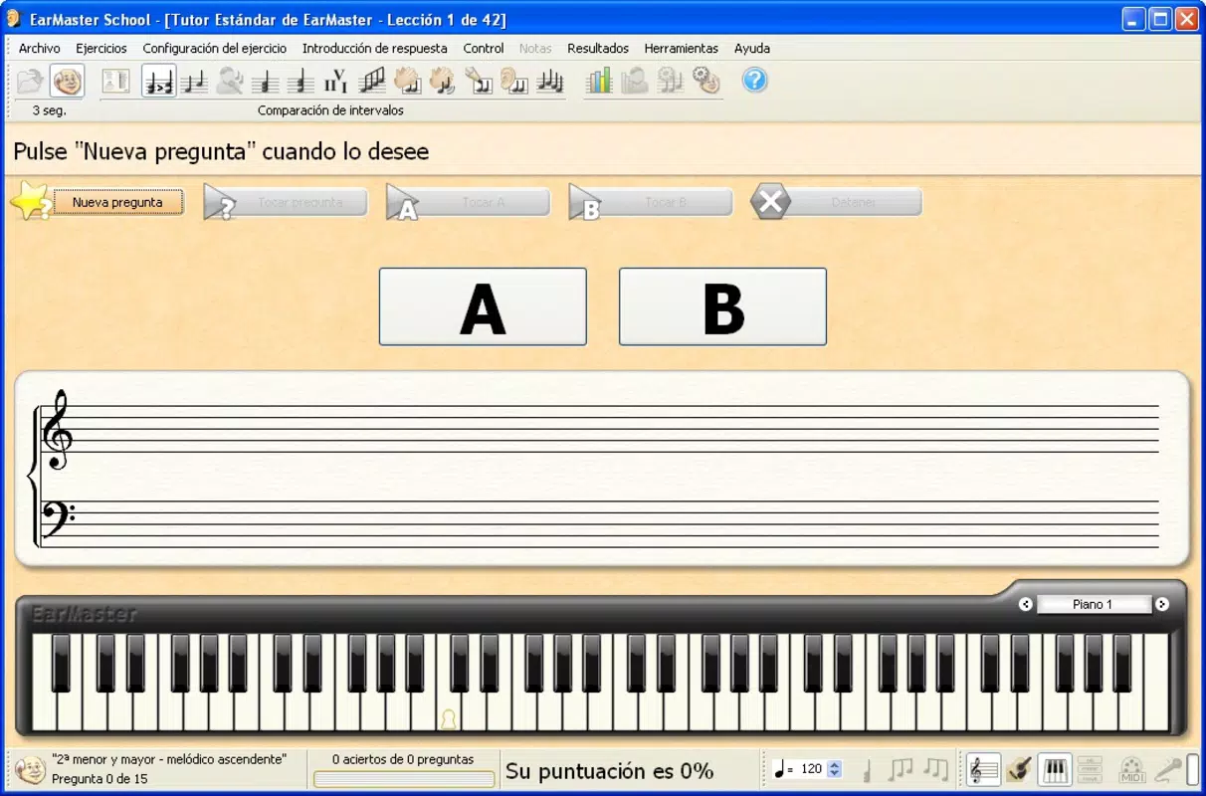The width and height of the screenshot is (1206, 796).
Task: Select the chord progressions exercise icon
Action: pyautogui.click(x=336, y=81)
